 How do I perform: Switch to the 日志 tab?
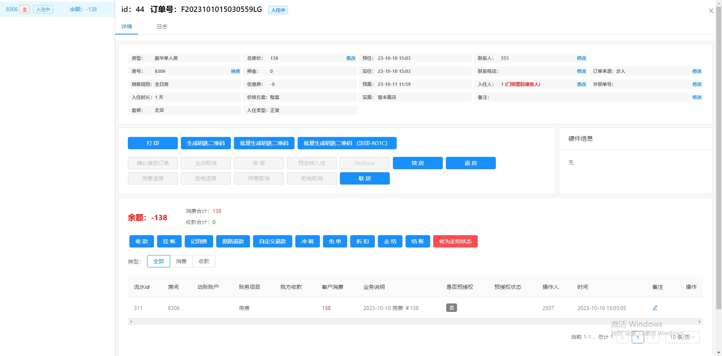pyautogui.click(x=162, y=26)
